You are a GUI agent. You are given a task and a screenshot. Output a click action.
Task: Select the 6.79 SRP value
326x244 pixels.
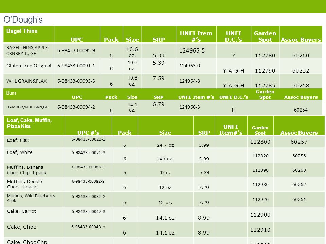click(x=159, y=104)
